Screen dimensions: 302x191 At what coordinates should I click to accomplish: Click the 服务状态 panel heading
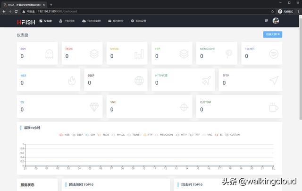[27, 185]
